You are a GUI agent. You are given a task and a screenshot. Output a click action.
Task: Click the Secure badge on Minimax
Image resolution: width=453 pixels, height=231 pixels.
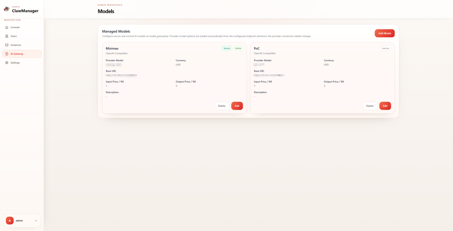226,48
